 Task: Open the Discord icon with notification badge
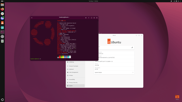click(2, 18)
